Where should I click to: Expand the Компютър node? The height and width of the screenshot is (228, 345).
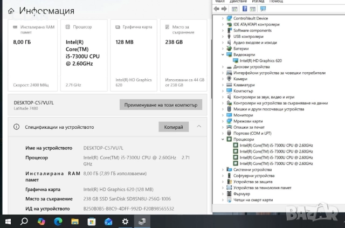(x=223, y=91)
